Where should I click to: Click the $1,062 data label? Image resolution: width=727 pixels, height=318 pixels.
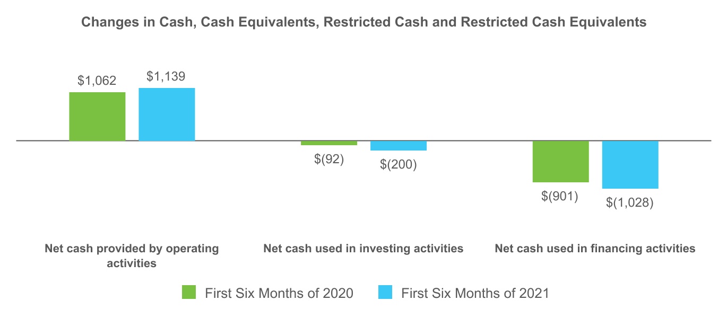[97, 81]
